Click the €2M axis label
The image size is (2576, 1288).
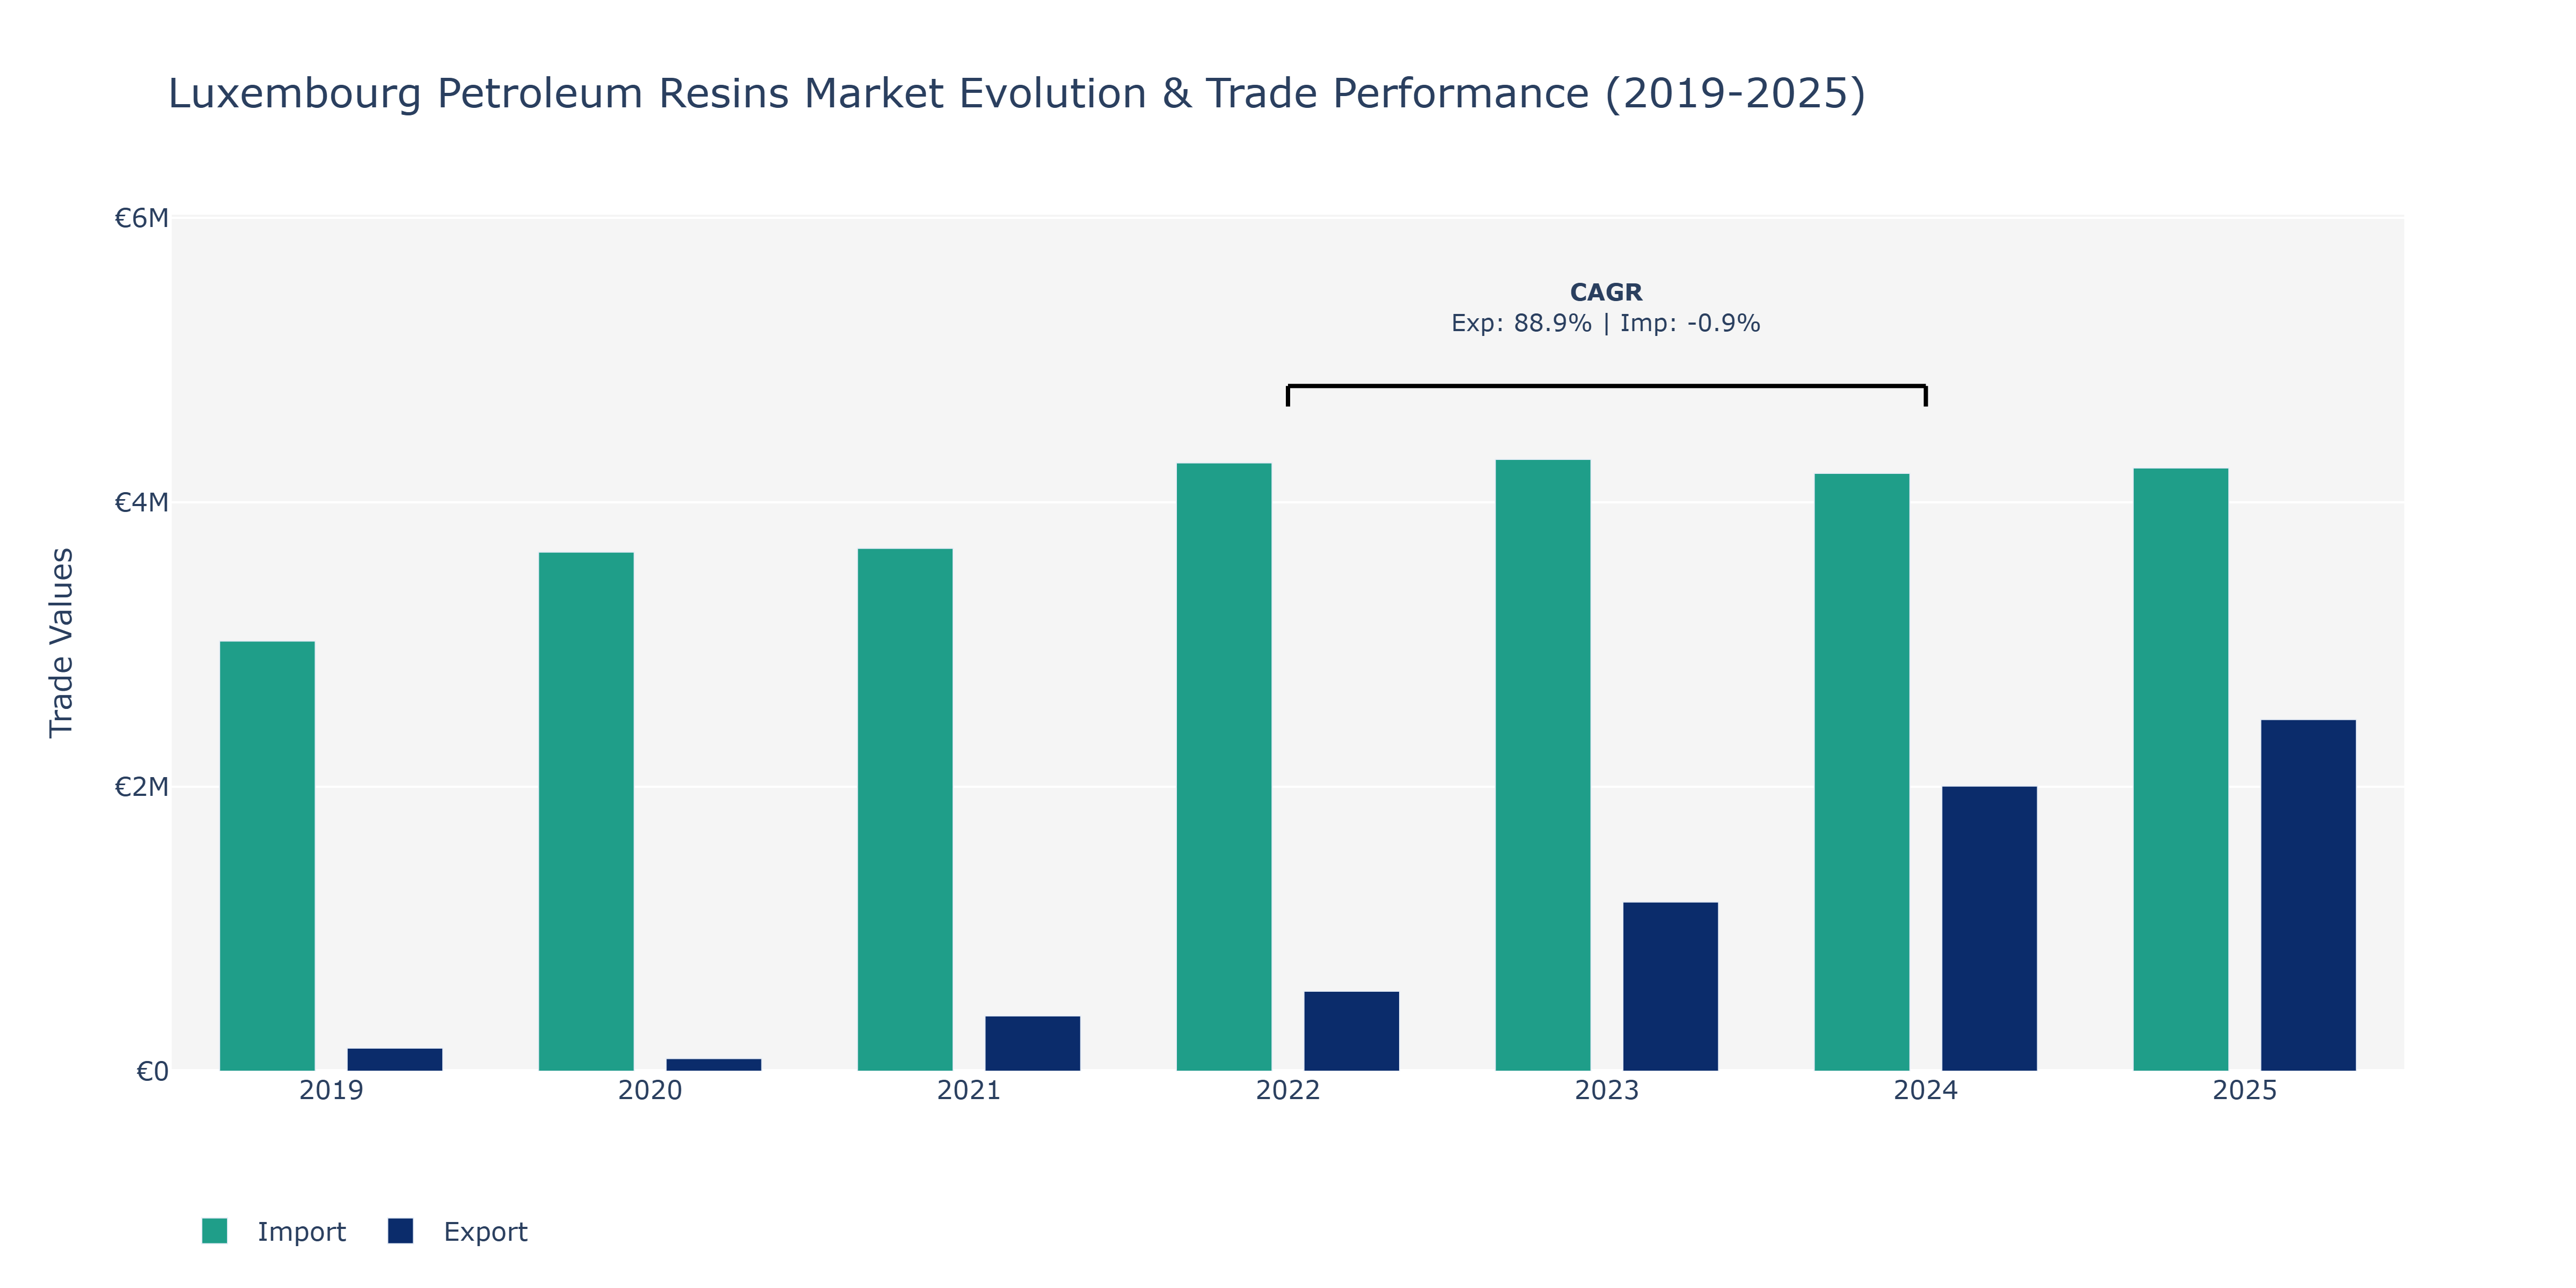point(142,787)
